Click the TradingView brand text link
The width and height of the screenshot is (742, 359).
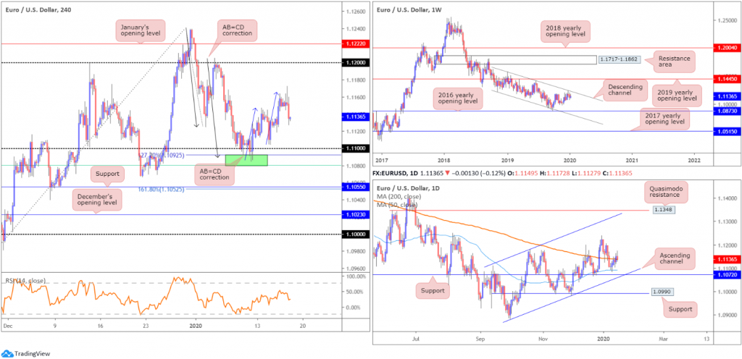(x=32, y=353)
